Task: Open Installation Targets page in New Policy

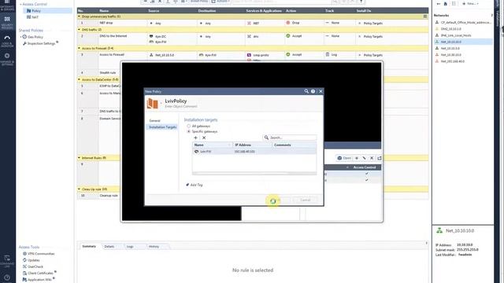Action: click(x=163, y=127)
